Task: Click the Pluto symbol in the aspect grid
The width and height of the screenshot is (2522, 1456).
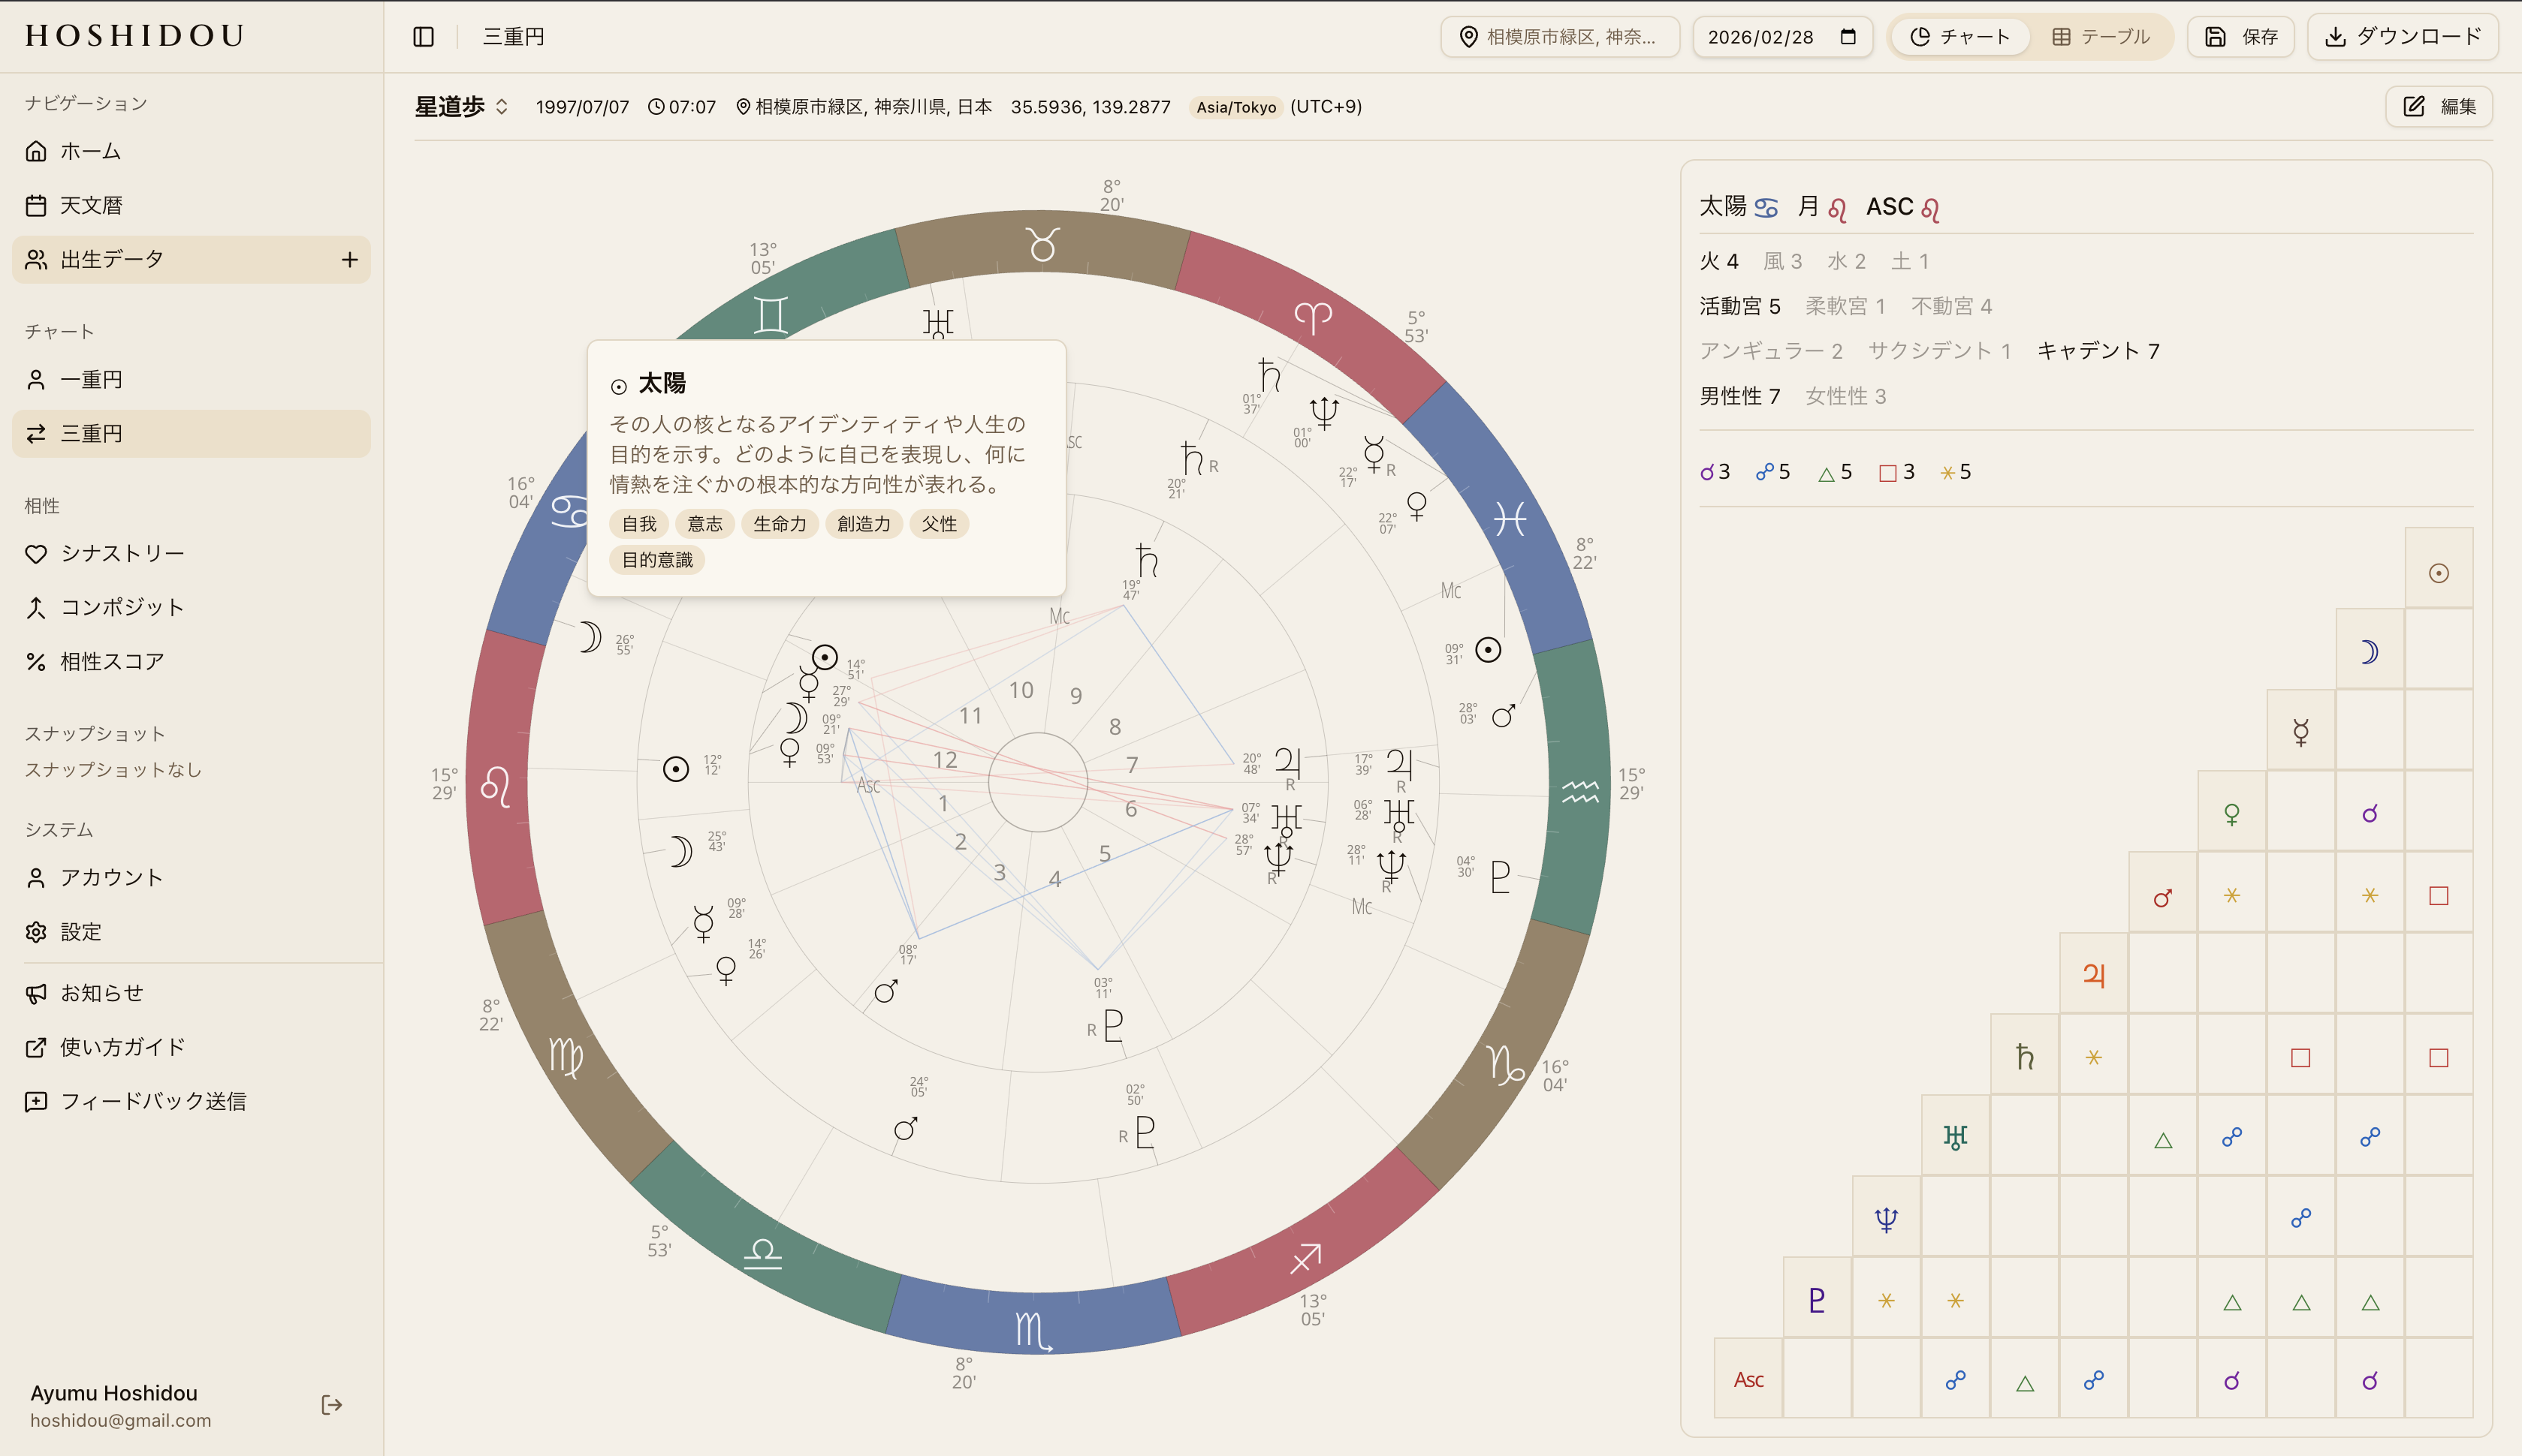Action: pyautogui.click(x=1817, y=1300)
